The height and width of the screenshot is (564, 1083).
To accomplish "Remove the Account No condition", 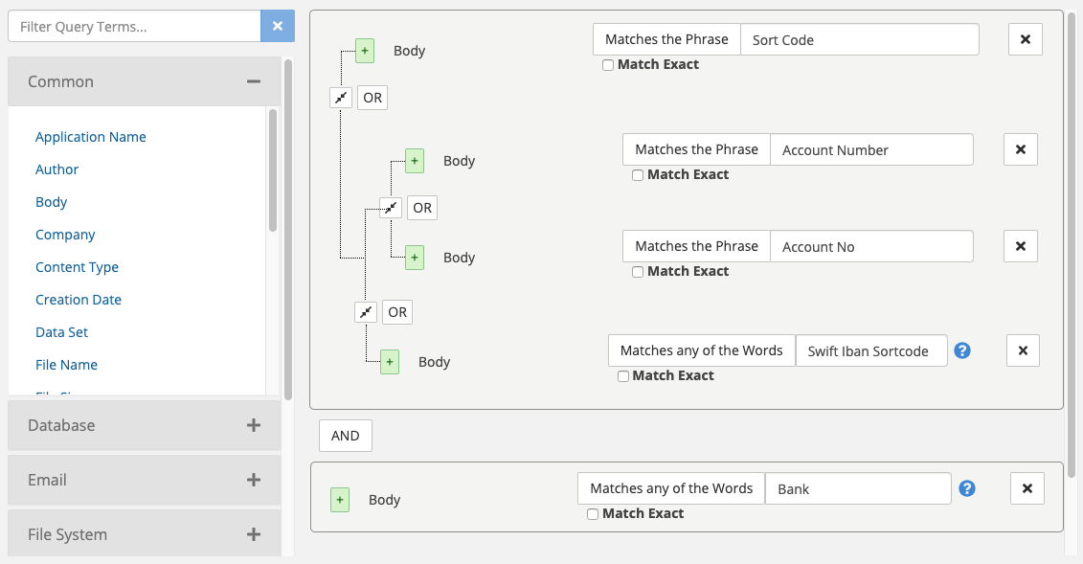I will pos(1021,246).
